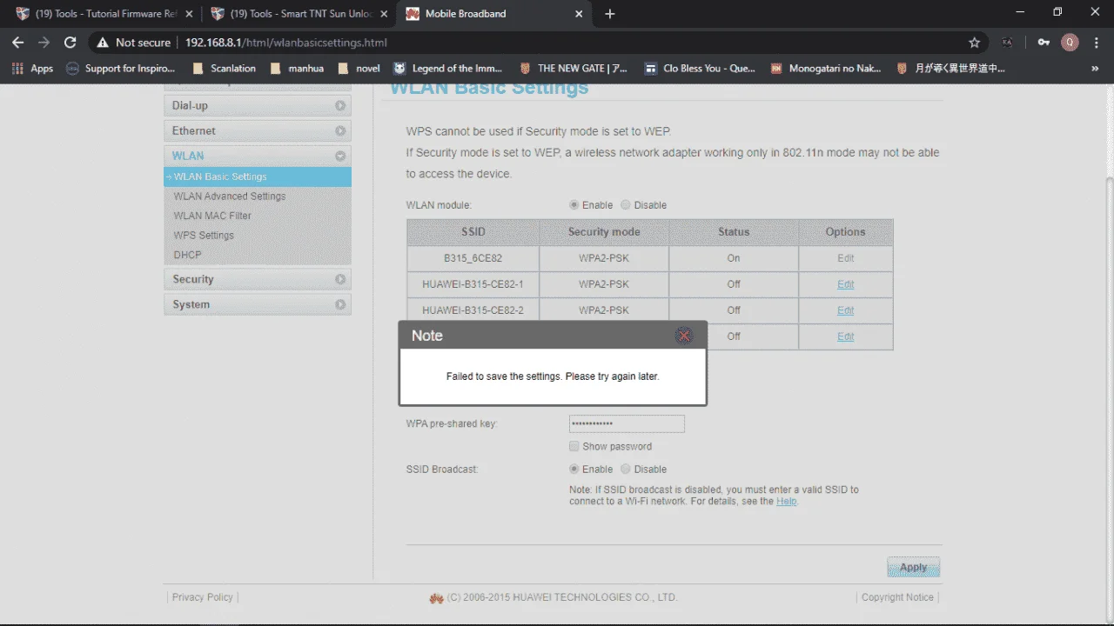Viewport: 1114px width, 626px height.
Task: Close the Mobile Broadband tab
Action: point(579,14)
